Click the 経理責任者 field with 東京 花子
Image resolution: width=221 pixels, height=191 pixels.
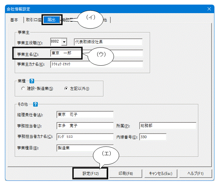point(85,115)
